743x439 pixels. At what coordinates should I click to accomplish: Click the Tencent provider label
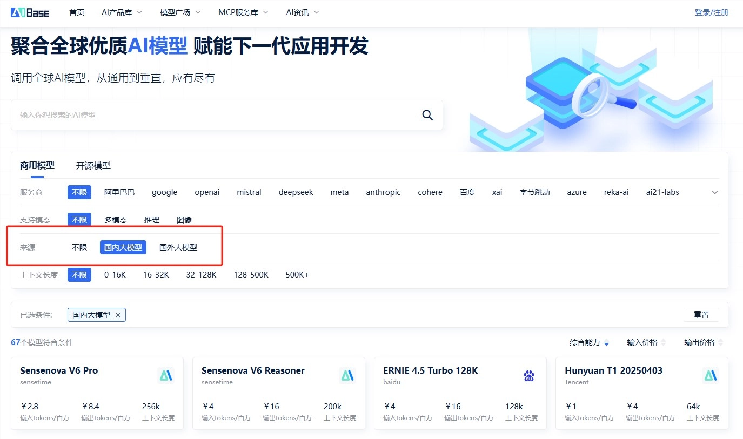[577, 382]
